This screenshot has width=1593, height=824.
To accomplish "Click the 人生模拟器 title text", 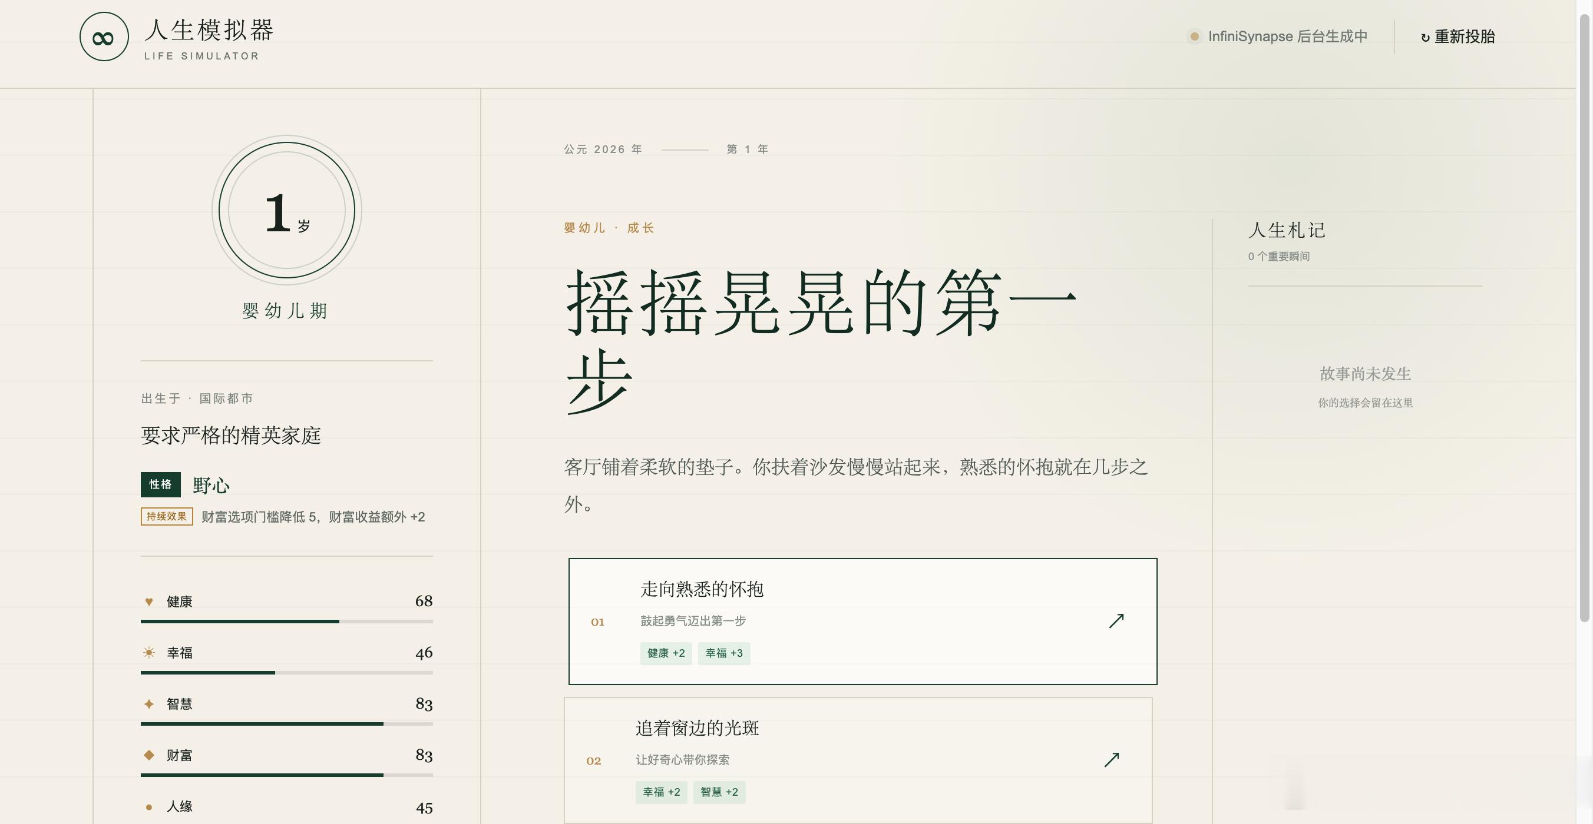I will pyautogui.click(x=209, y=29).
